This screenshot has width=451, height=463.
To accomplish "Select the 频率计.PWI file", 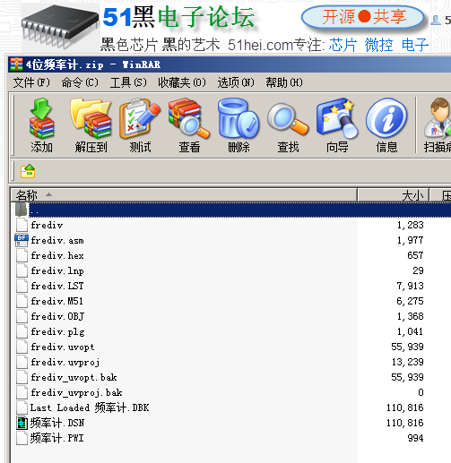I will point(56,438).
